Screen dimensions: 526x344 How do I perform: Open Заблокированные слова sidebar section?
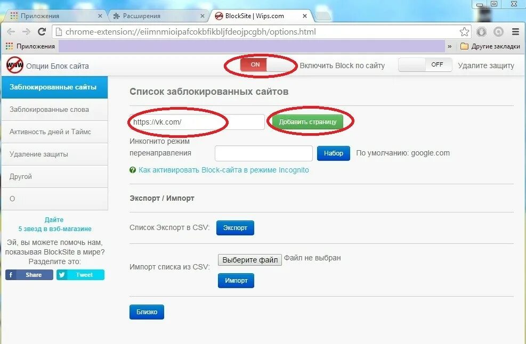[x=55, y=110]
